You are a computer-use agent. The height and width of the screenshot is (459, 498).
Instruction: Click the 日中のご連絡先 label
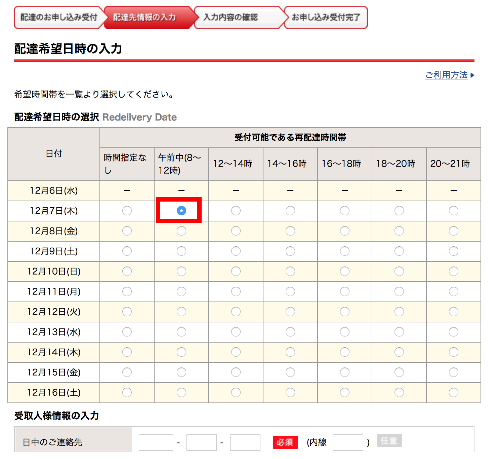coord(52,442)
